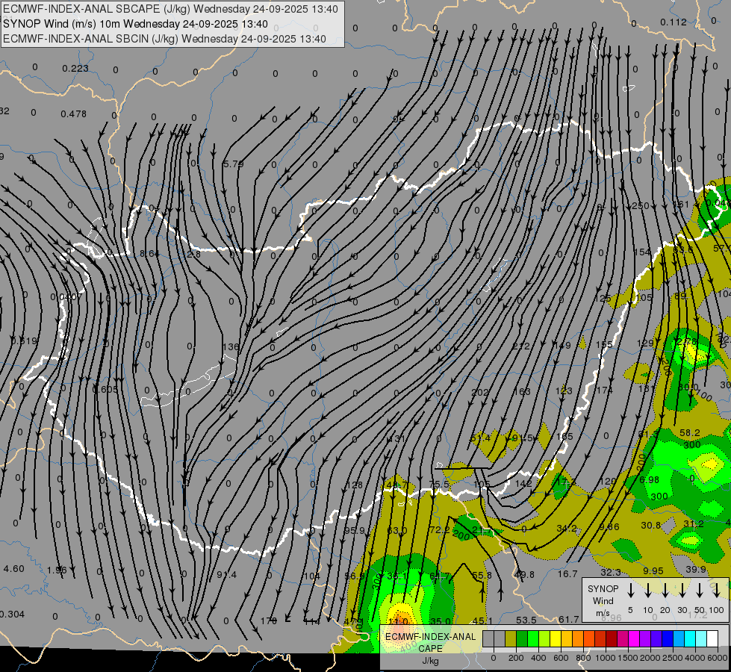Click the 30 m/s wind arrow in the legend
The height and width of the screenshot is (672, 731).
(x=682, y=591)
